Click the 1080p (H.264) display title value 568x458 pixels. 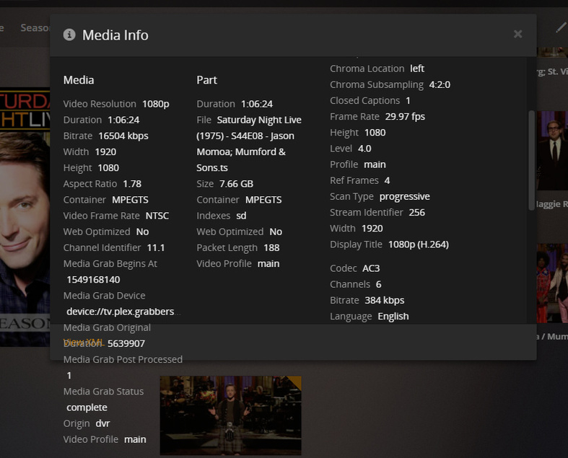(419, 245)
